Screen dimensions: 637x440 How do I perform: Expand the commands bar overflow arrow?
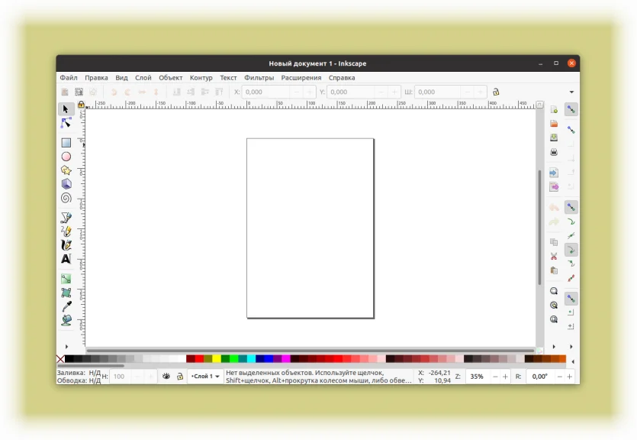[x=554, y=347]
